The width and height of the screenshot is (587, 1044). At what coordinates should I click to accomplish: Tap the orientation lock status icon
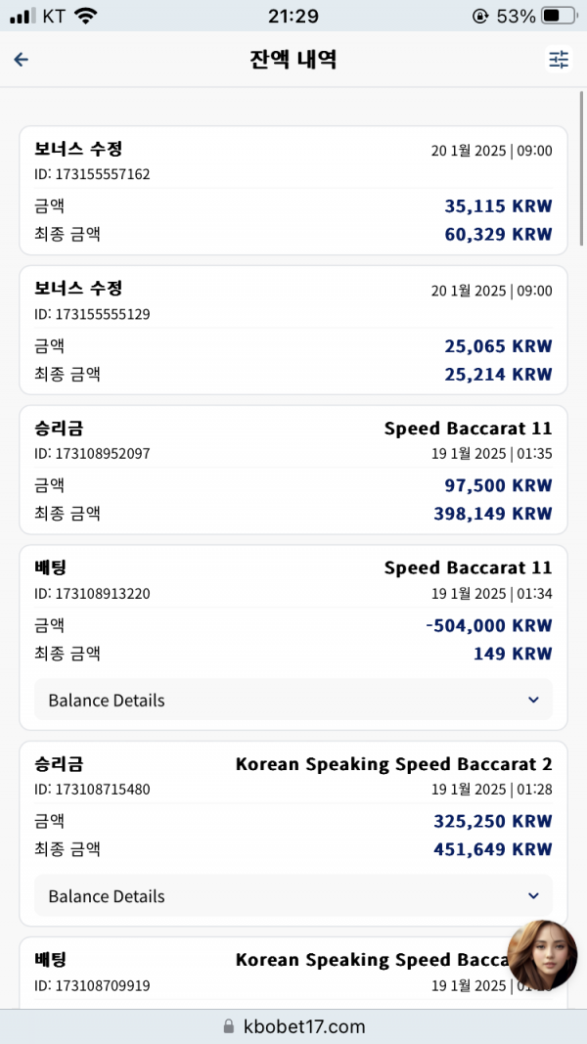(479, 16)
